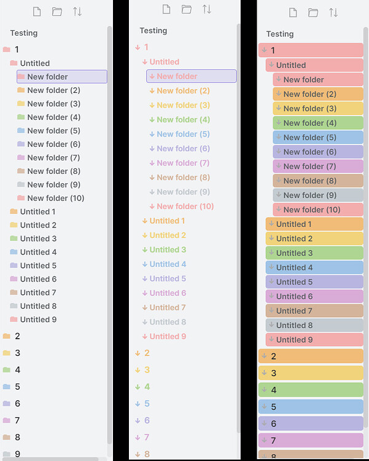Open sort order icon in middle panel
Viewport: 369px width, 461px height.
[x=207, y=9]
